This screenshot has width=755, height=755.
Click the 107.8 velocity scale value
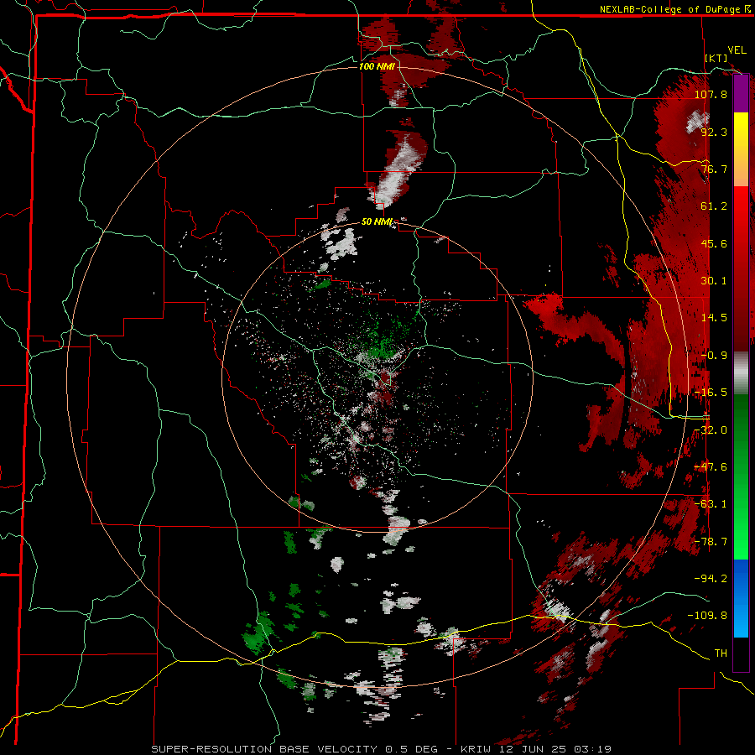[x=711, y=94]
